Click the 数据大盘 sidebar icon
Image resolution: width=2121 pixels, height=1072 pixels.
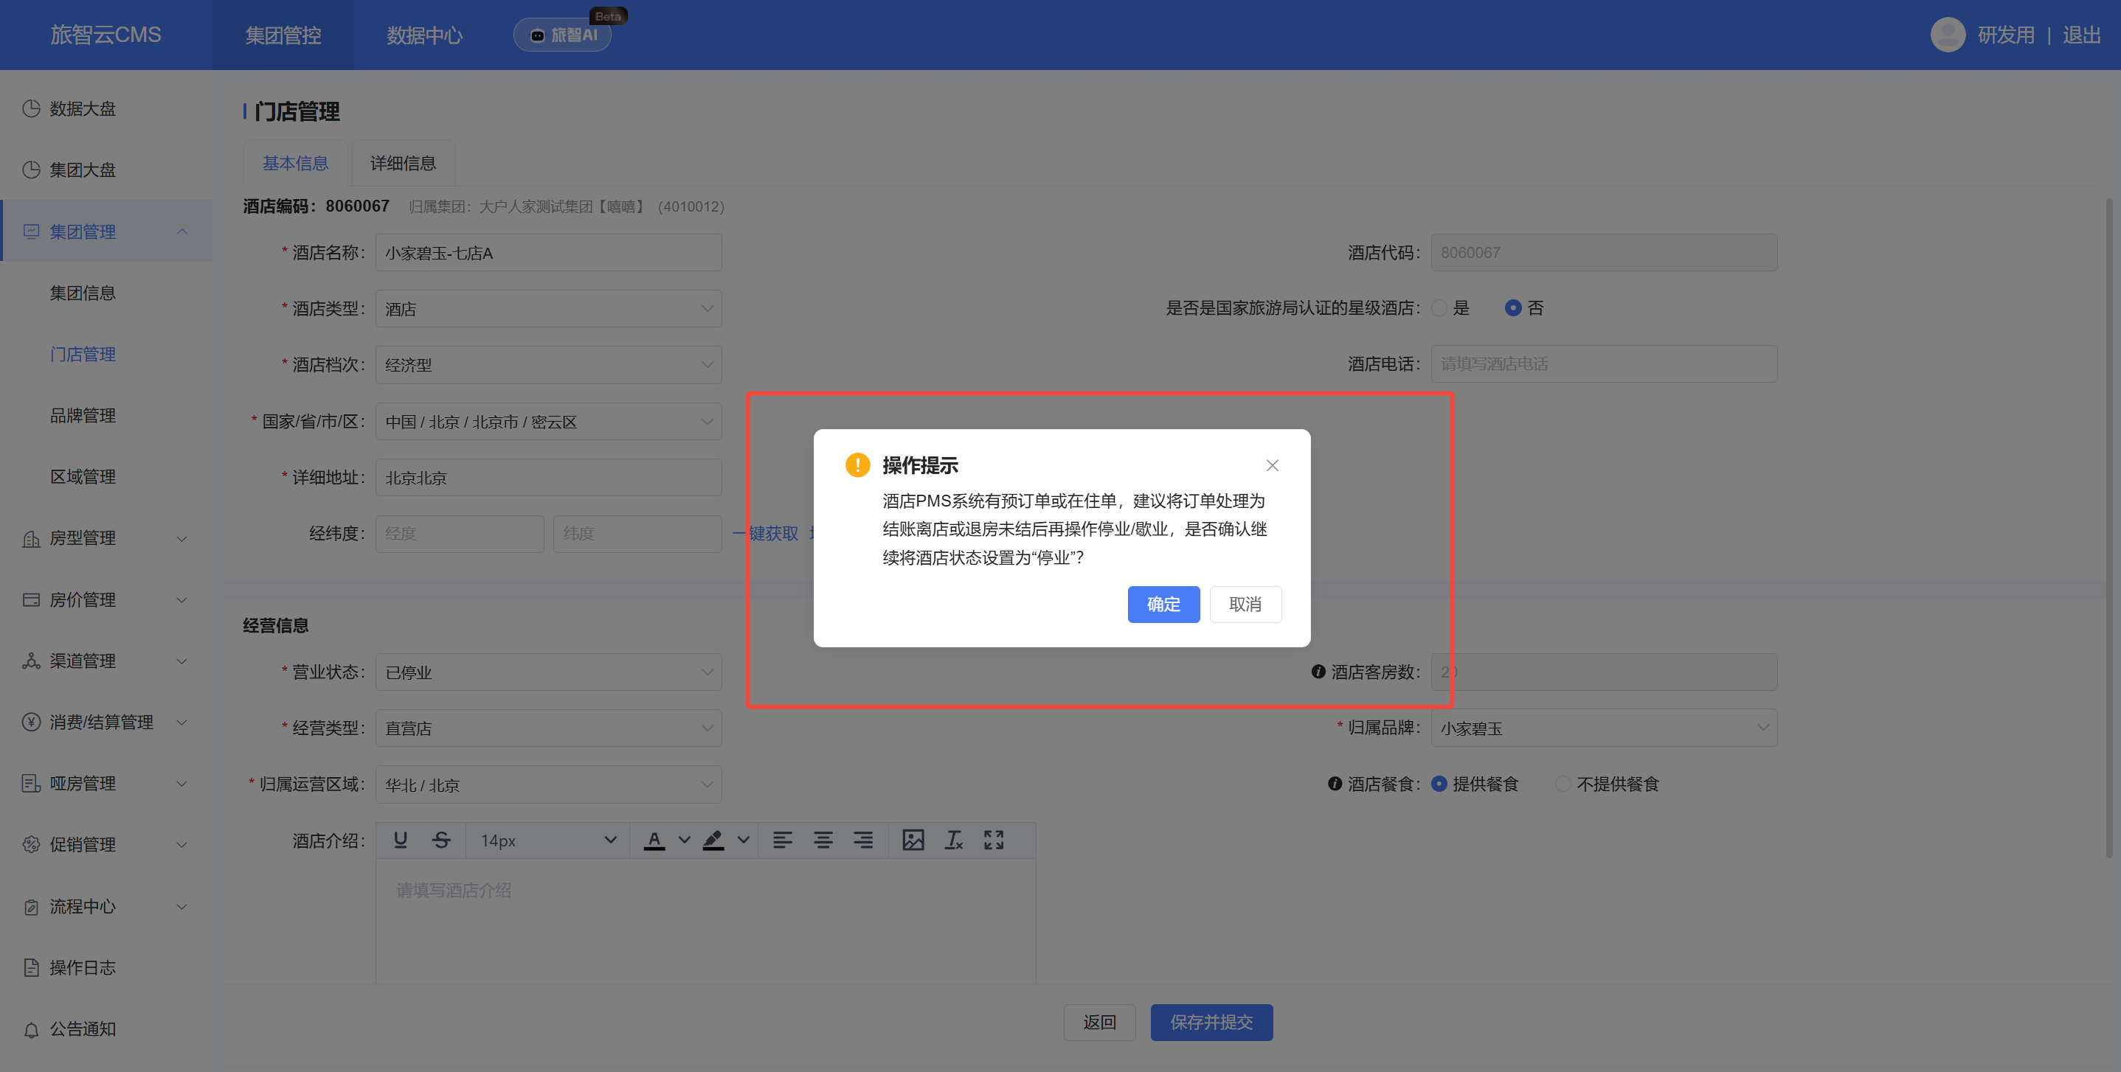pos(31,108)
